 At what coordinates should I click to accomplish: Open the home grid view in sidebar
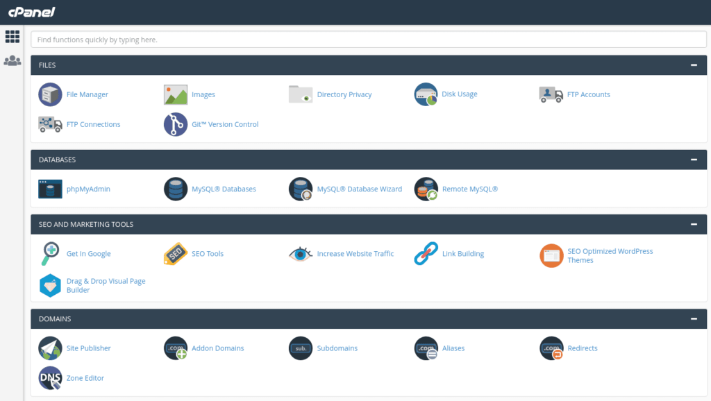[x=12, y=37]
